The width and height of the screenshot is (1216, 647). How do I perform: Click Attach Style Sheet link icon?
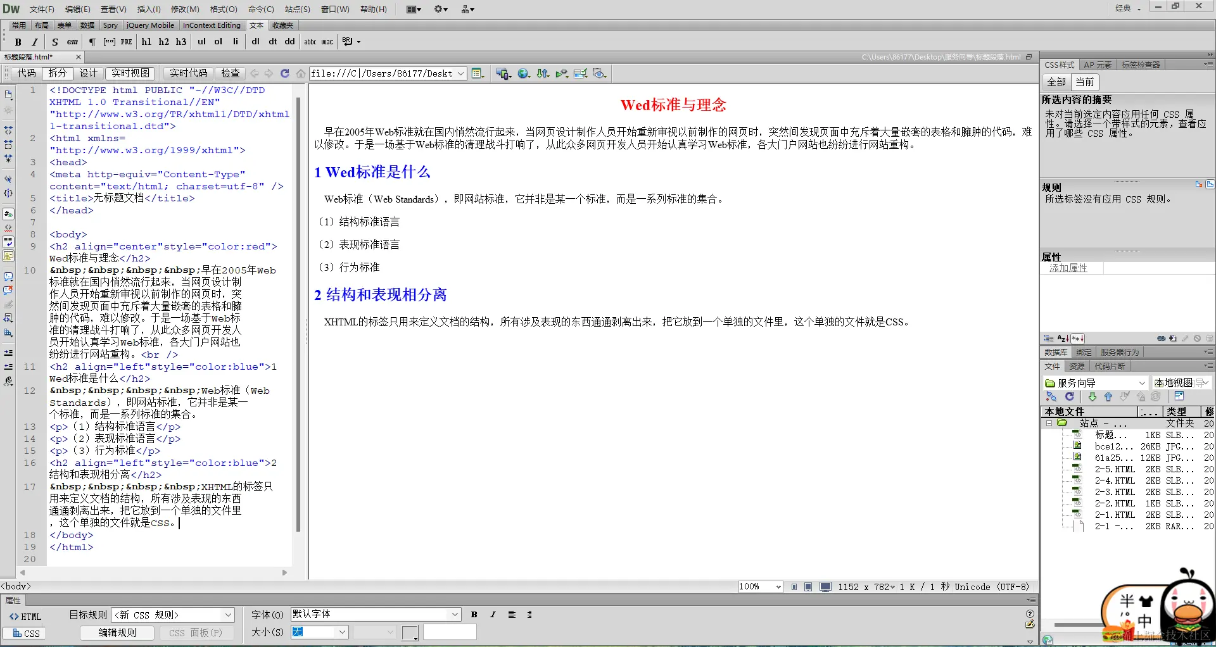tap(1161, 338)
